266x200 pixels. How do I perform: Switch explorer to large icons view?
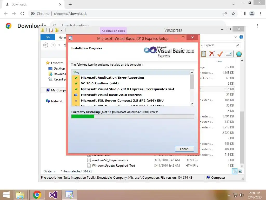[240, 171]
